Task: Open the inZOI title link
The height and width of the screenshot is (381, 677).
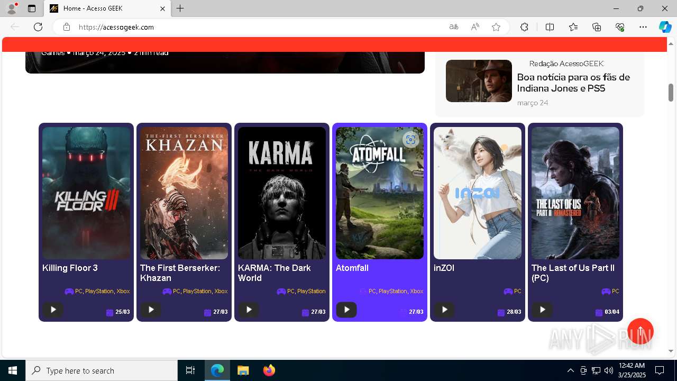Action: [x=444, y=268]
